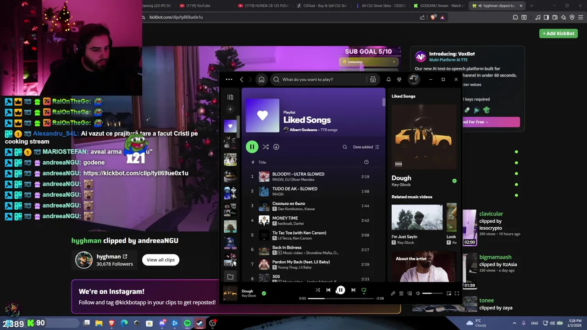
Task: Open Steam from Windows taskbar
Action: (x=199, y=323)
